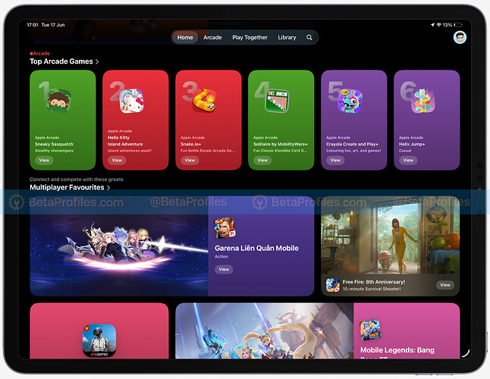Tap the Free Fire app icon
This screenshot has height=379, width=490.
332,285
